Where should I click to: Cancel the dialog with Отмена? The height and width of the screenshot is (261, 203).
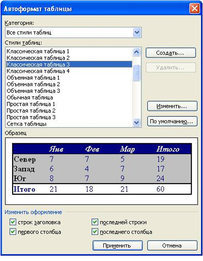tap(172, 245)
